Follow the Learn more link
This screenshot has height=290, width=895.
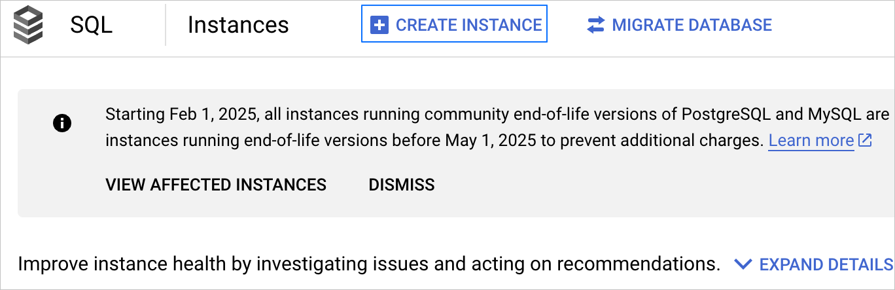pyautogui.click(x=811, y=140)
